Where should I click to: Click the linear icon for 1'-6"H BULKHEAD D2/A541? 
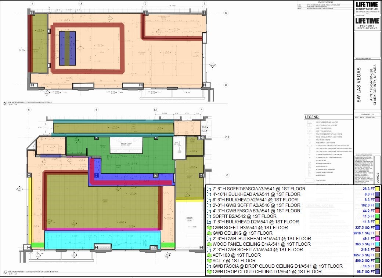point(209,222)
